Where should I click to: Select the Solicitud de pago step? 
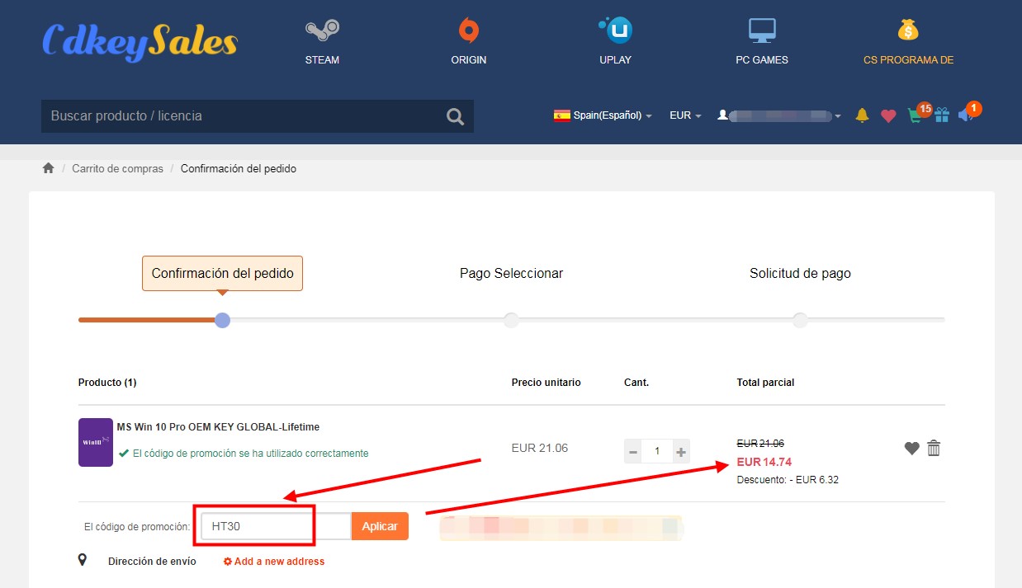coord(800,273)
